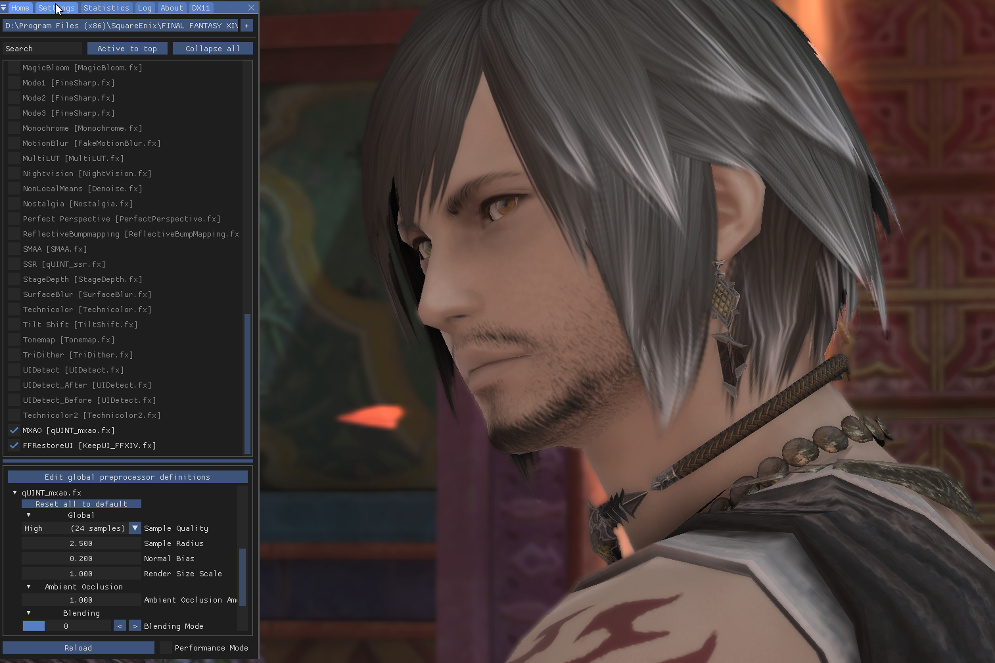Disable the FFRestoreUI effect checkbox
Viewport: 995px width, 663px height.
coord(14,446)
